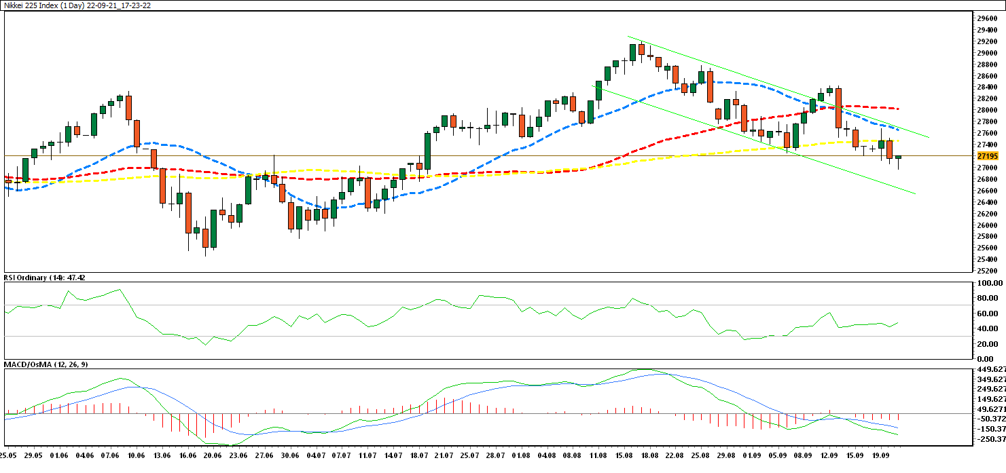This screenshot has width=1006, height=473.
Task: Click the 01.06 date label
Action: tap(58, 457)
